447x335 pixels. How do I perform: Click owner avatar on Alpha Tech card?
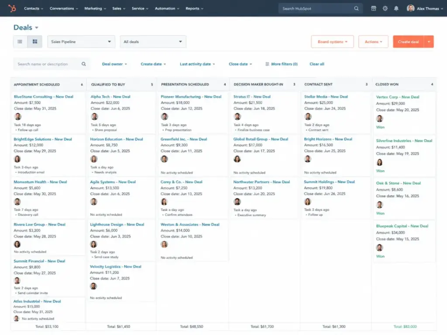[x=94, y=116]
